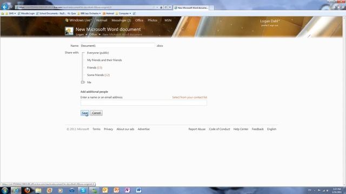Image resolution: width=346 pixels, height=194 pixels.
Task: Set sharing slider to Everyone (public)
Action: coord(98,53)
